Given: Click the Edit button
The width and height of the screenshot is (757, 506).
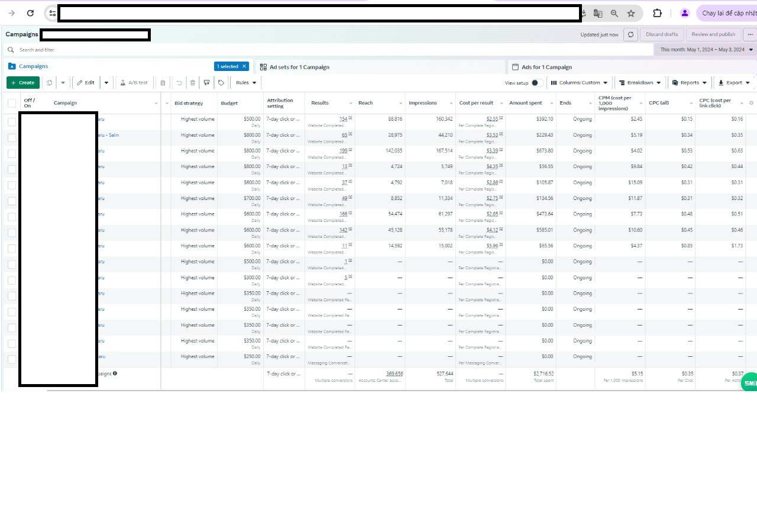Looking at the screenshot, I should (86, 83).
